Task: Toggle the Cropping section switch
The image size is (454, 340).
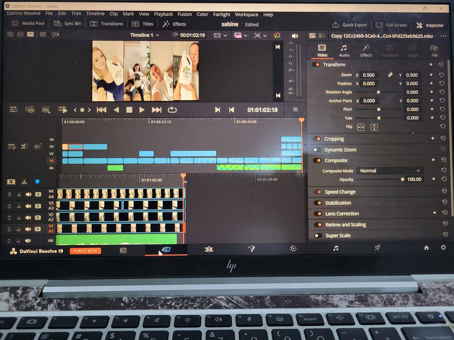Action: [x=317, y=139]
